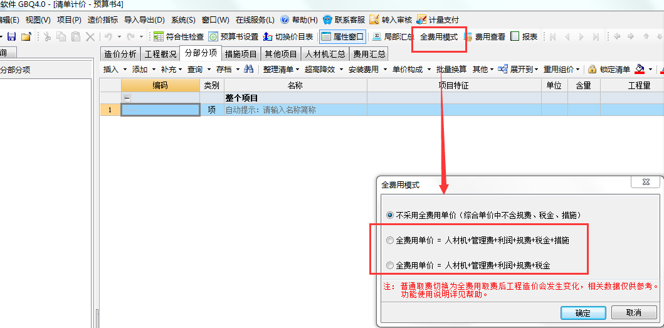Click the Copy icon in toolbar
This screenshot has height=328, width=664.
pos(61,37)
